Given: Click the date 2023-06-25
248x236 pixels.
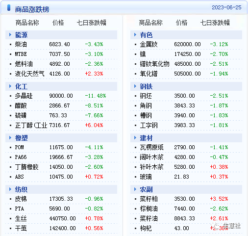Looking at the screenshot, I should pyautogui.click(x=226, y=7).
